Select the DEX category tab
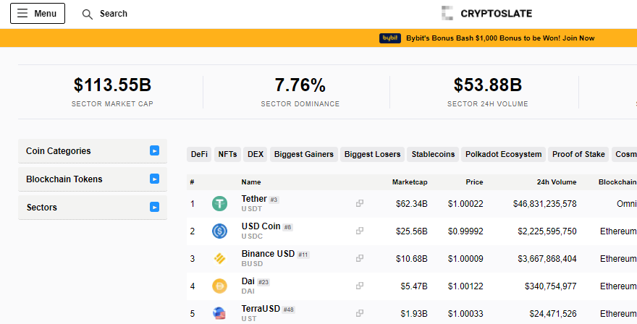 click(x=256, y=154)
